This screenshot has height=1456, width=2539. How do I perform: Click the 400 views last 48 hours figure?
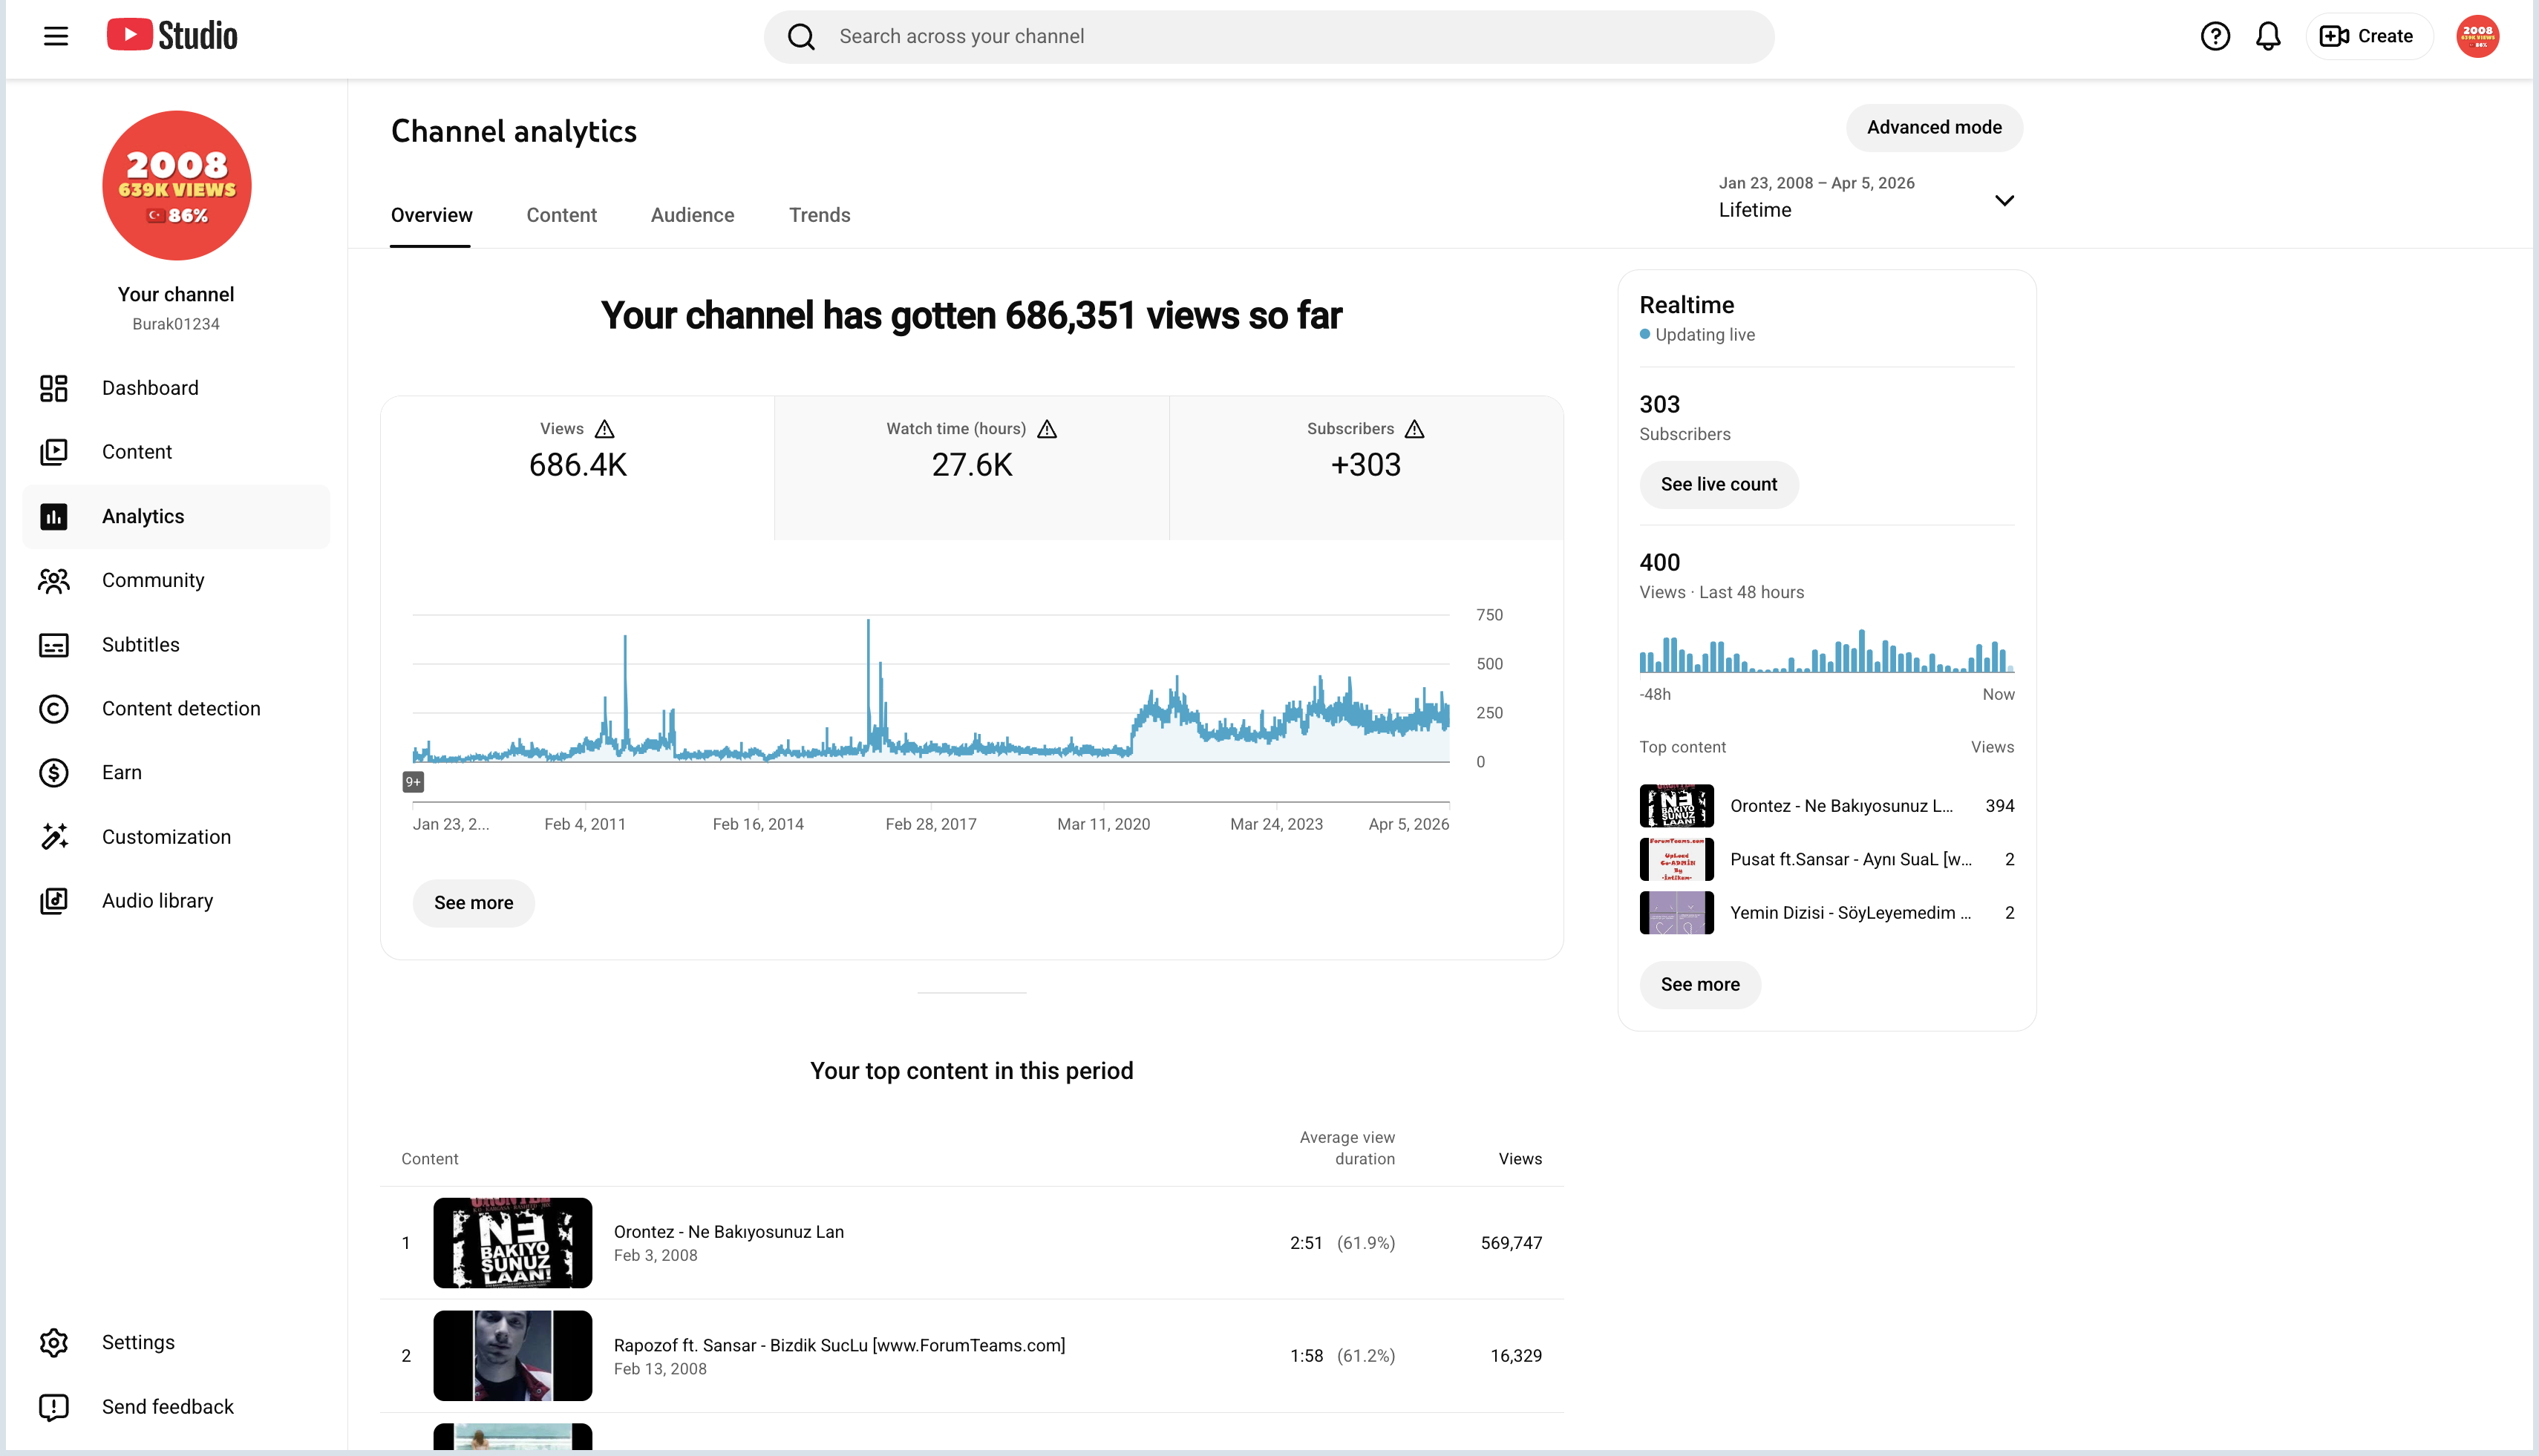click(1660, 563)
